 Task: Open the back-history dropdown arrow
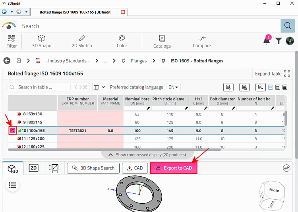coord(12,12)
